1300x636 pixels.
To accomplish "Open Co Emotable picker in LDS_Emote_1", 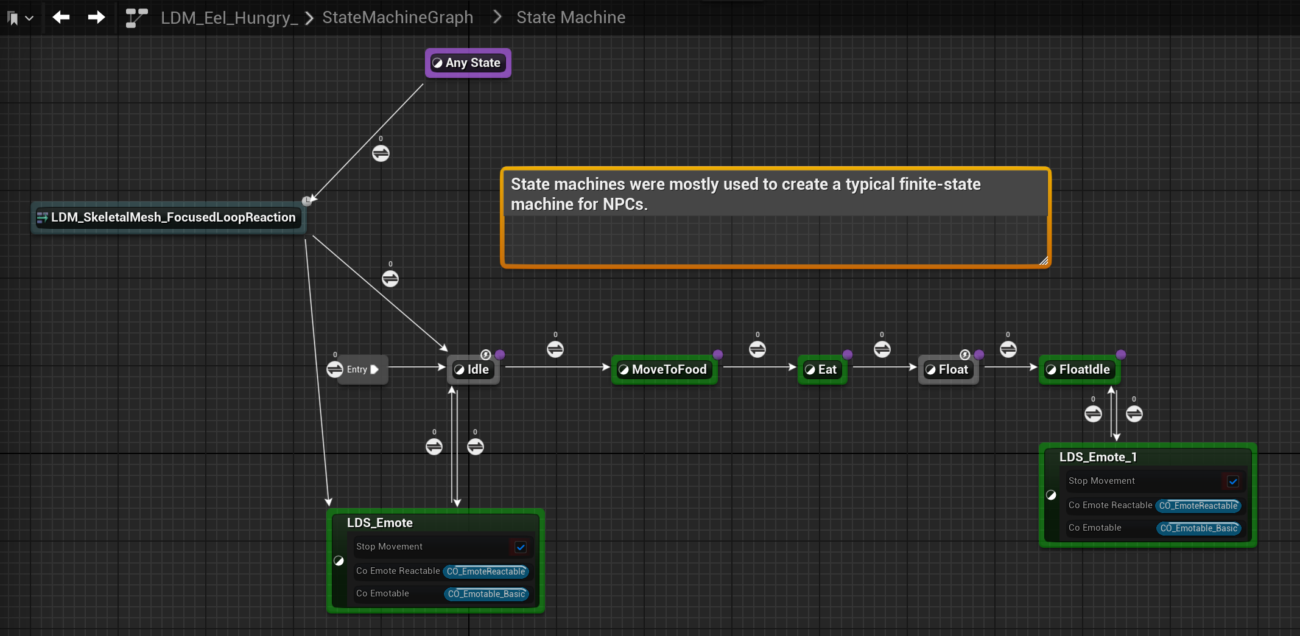I will [x=1199, y=528].
